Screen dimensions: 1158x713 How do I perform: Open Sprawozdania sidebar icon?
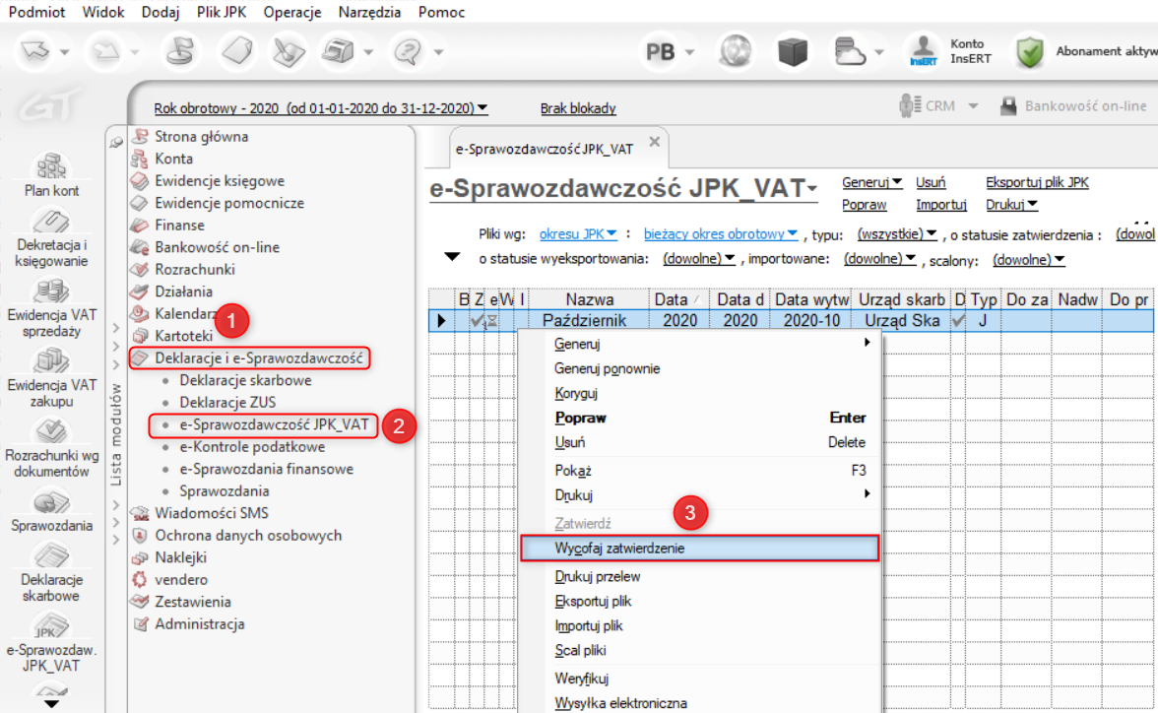[x=51, y=502]
